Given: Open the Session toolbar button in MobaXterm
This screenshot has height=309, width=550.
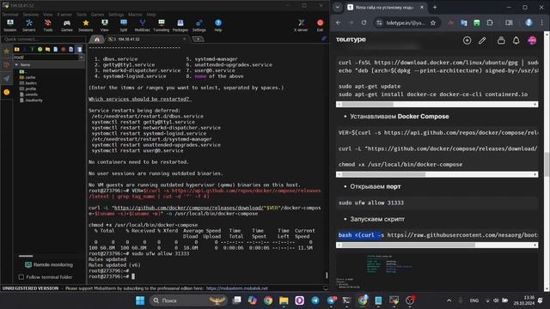Looking at the screenshot, I should pyautogui.click(x=9, y=25).
